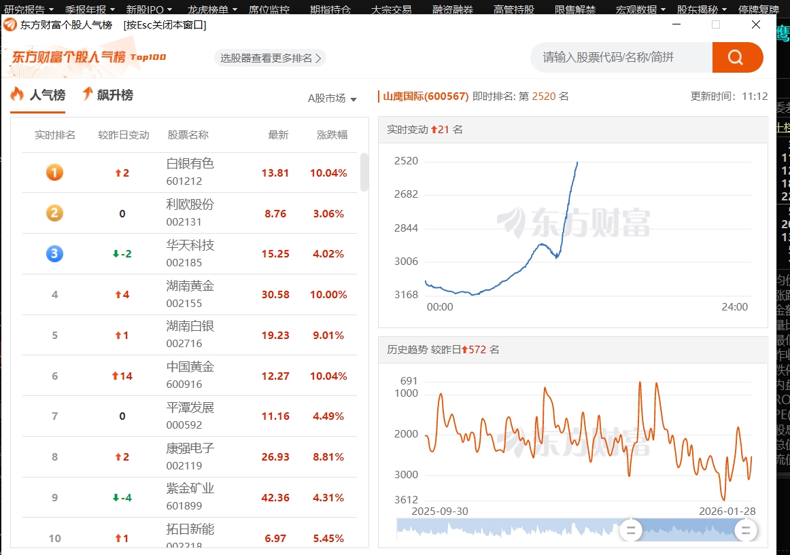Open the 龙虎榜单 dropdown menu
Viewport: 790px width, 555px height.
pos(212,9)
